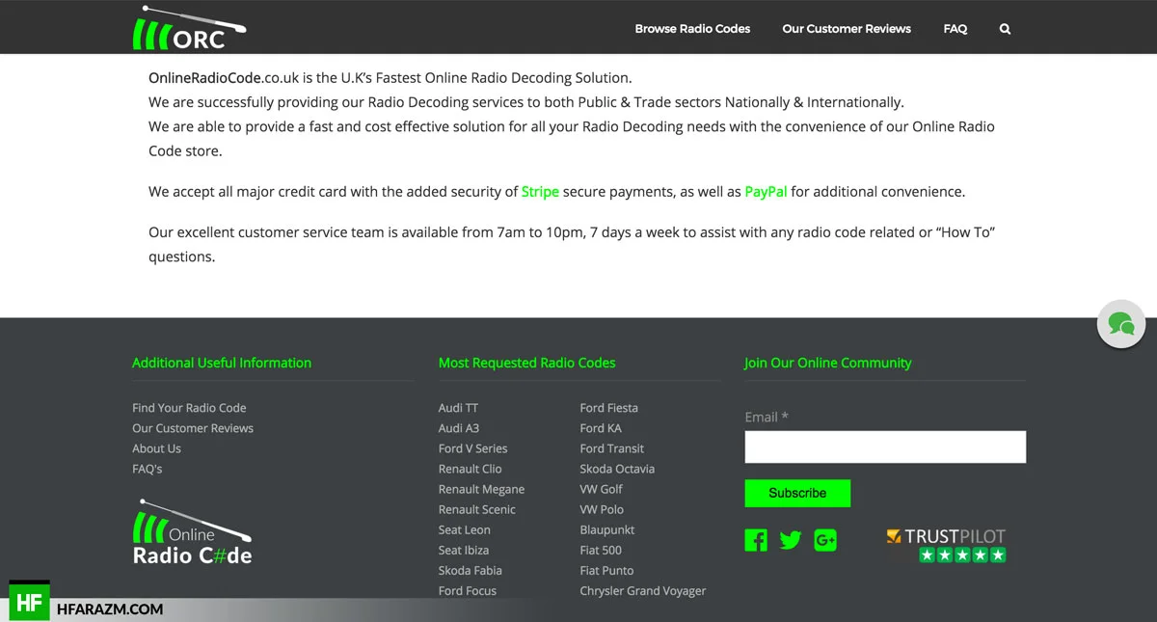Screen dimensions: 1157x622
Task: Open footer Our Customer Reviews link
Action: click(x=193, y=428)
